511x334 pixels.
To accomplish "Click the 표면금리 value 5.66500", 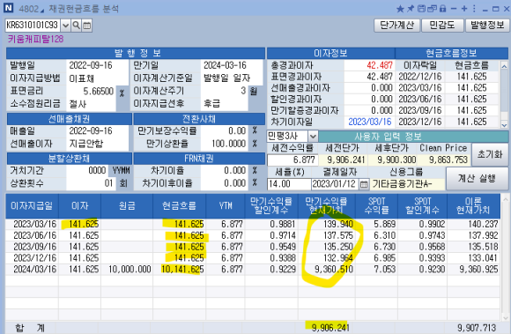I will click(98, 91).
